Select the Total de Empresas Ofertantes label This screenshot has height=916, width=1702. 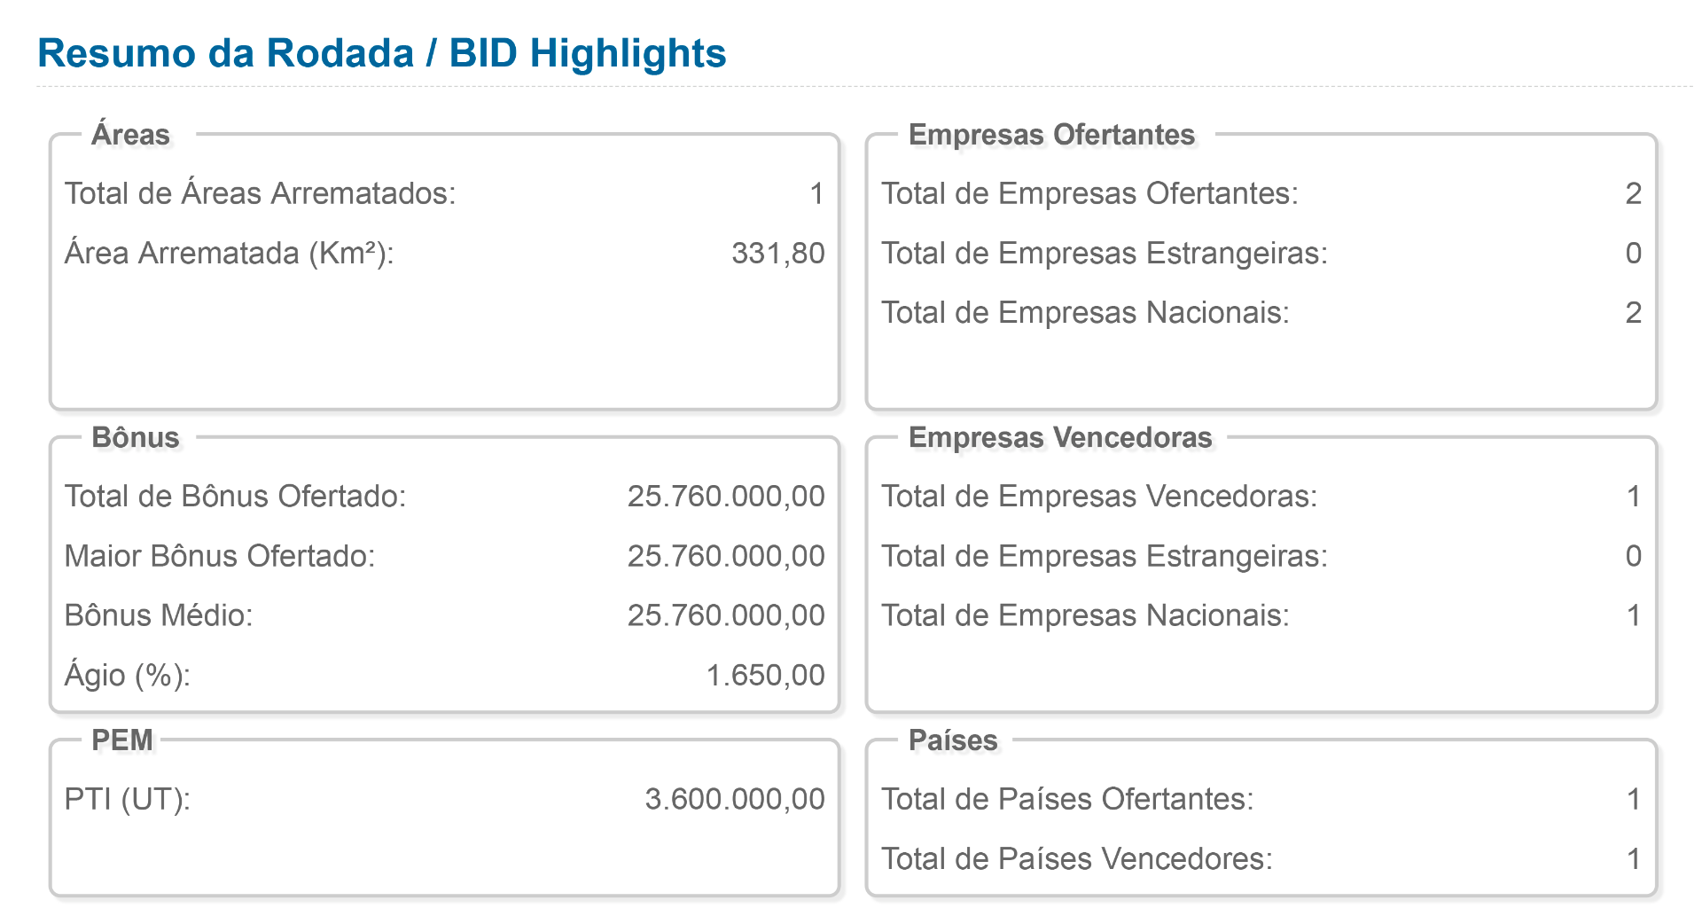click(1089, 193)
